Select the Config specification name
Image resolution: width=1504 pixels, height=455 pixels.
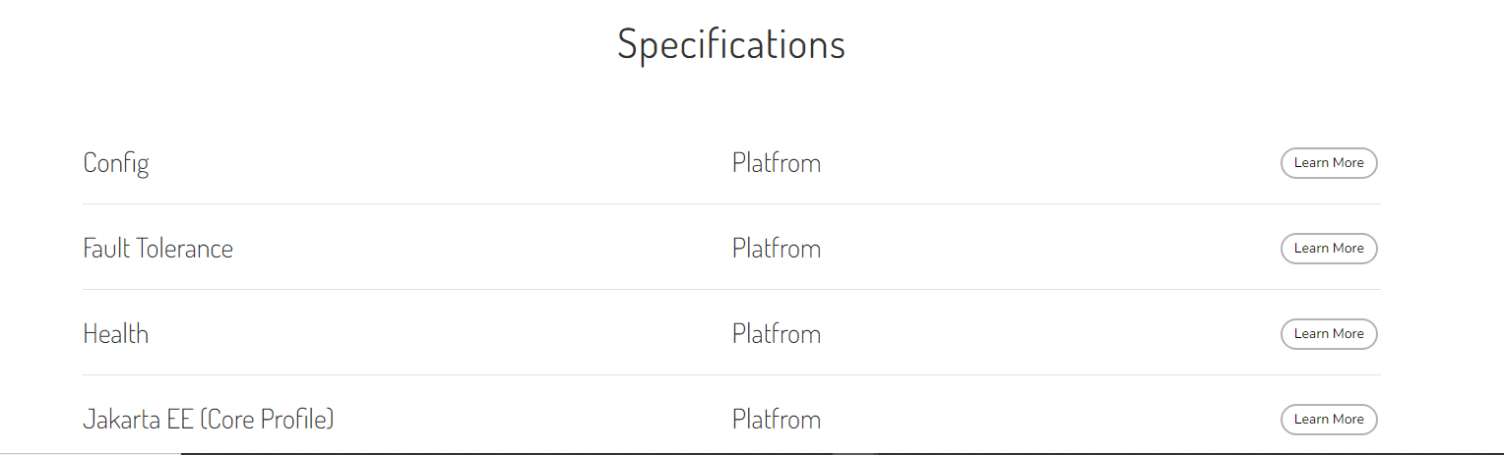(116, 163)
